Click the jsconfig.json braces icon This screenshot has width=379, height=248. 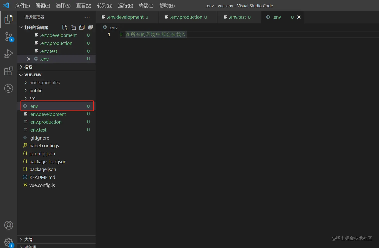click(x=25, y=153)
